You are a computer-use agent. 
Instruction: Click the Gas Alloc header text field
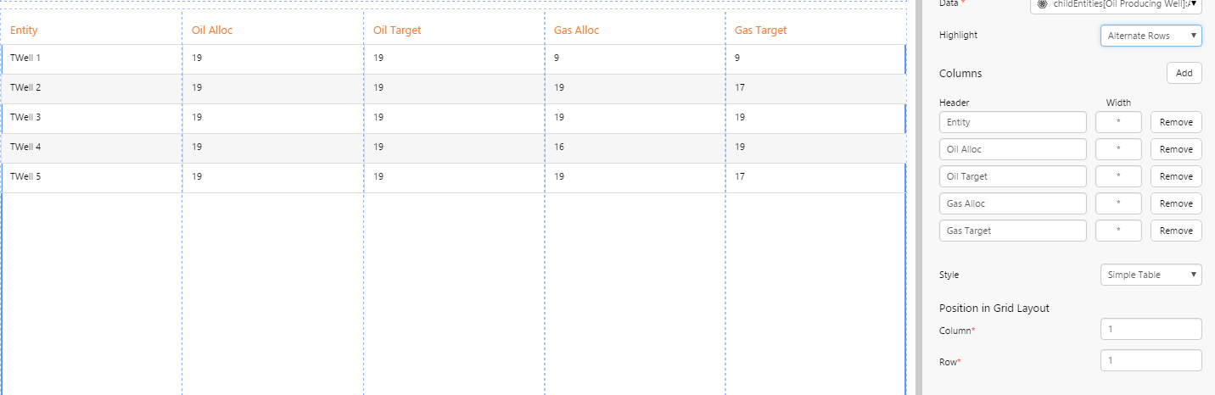point(1012,203)
